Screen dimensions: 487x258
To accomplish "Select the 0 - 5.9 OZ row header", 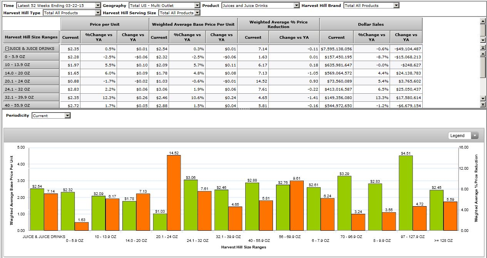I will click(31, 57).
